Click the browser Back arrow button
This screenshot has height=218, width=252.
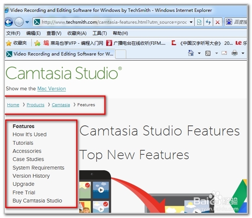9,22
